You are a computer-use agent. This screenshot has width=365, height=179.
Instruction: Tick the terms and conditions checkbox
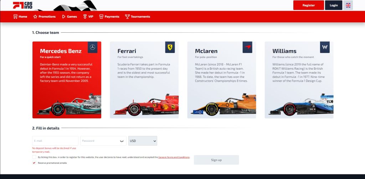point(34,157)
